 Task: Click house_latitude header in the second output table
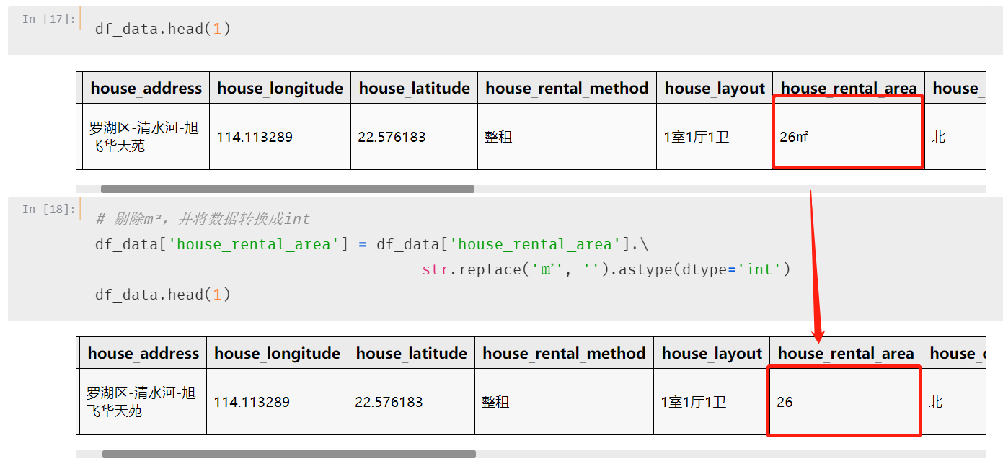pyautogui.click(x=411, y=354)
